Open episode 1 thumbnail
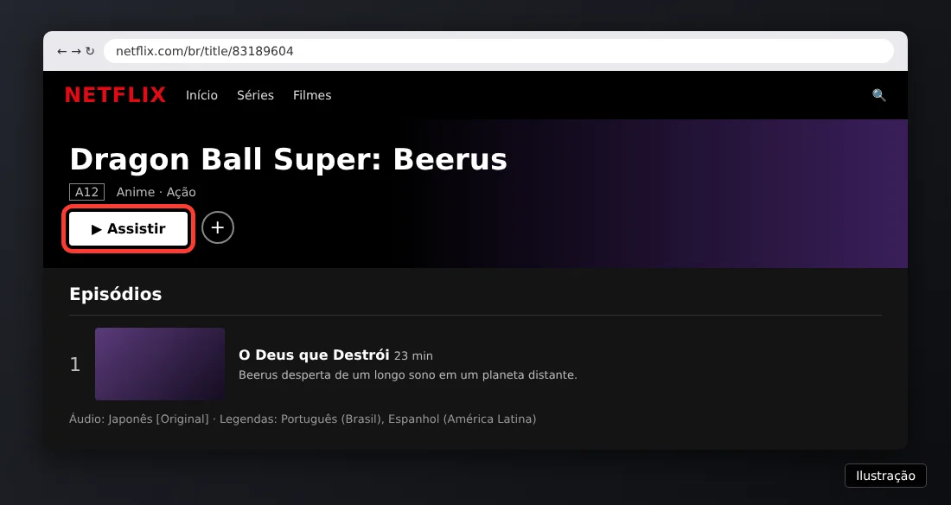The height and width of the screenshot is (505, 951). coord(160,364)
